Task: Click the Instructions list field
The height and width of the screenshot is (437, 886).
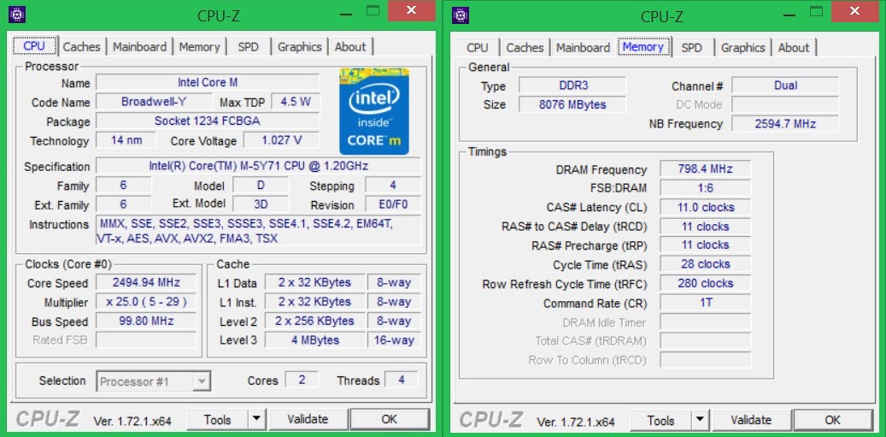Action: click(258, 231)
